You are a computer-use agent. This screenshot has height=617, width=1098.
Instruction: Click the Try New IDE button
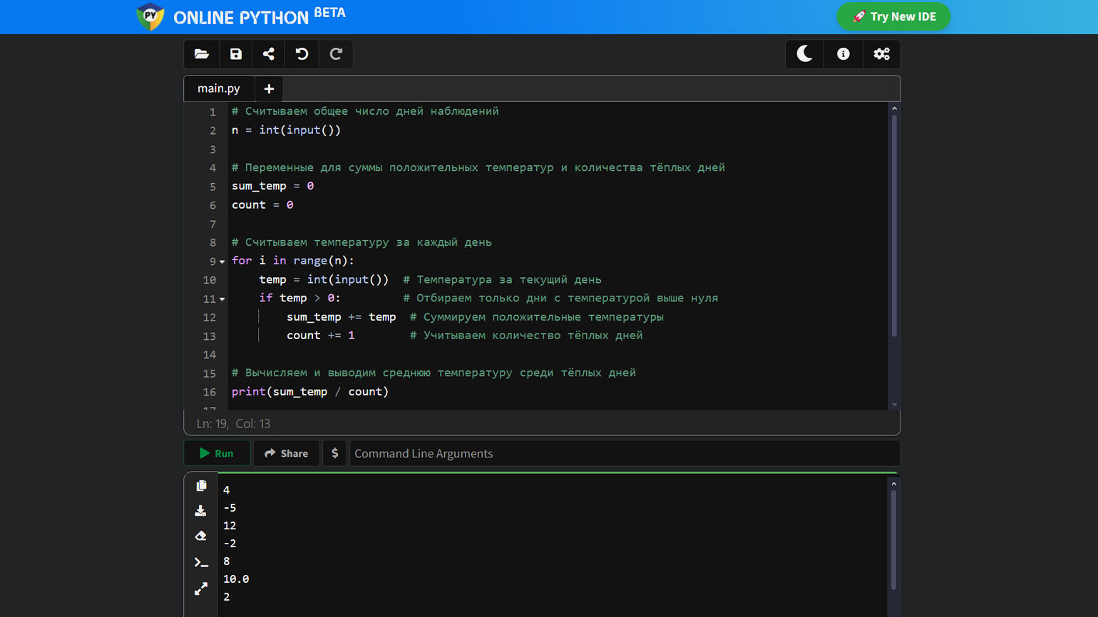893,16
